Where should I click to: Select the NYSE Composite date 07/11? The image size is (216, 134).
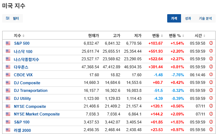click(200, 106)
